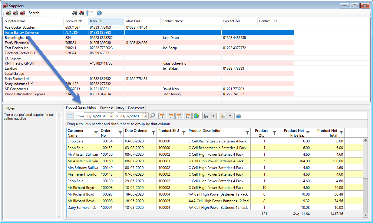Select the East Dealers Ltd supplier row
373x223 pixels.
tap(17, 48)
